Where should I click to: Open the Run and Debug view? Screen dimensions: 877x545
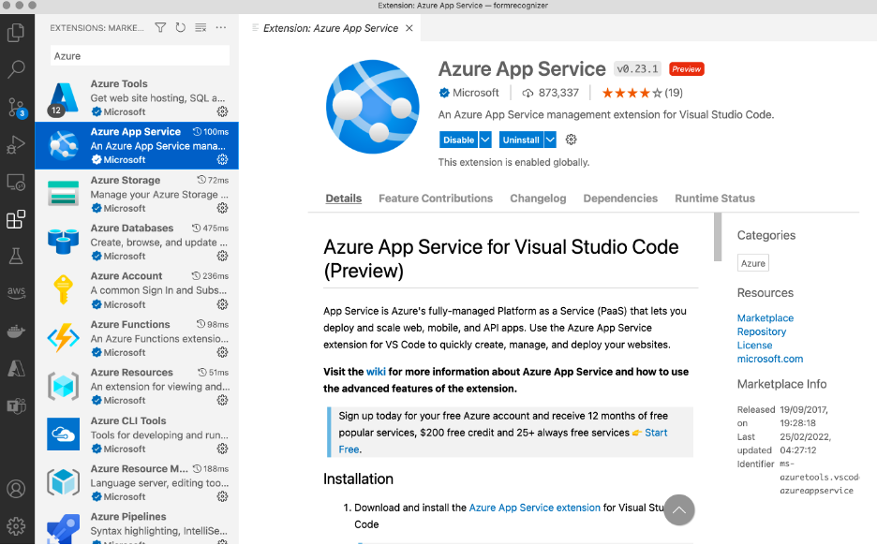pos(16,144)
